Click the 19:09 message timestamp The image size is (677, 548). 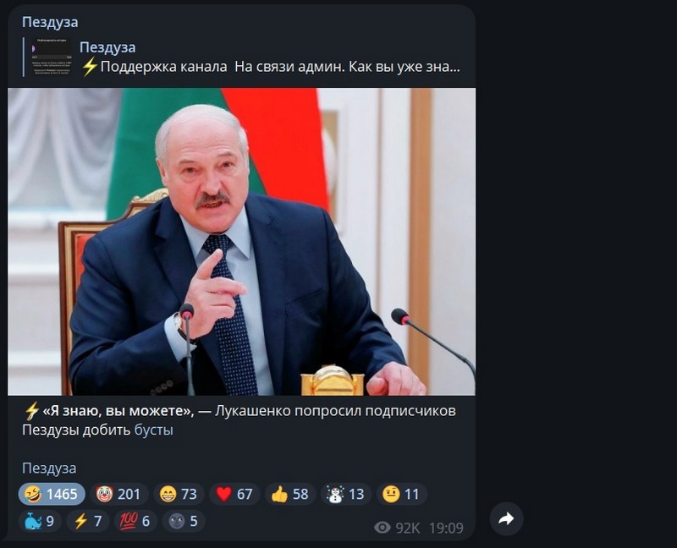coord(446,528)
